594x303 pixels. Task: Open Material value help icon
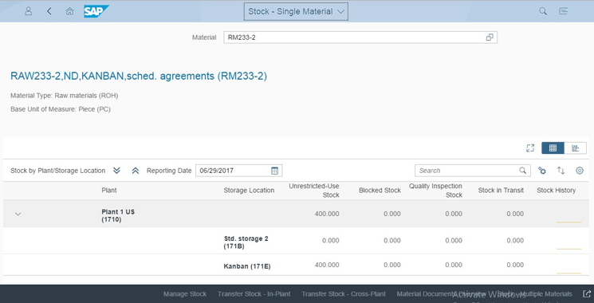pos(490,37)
